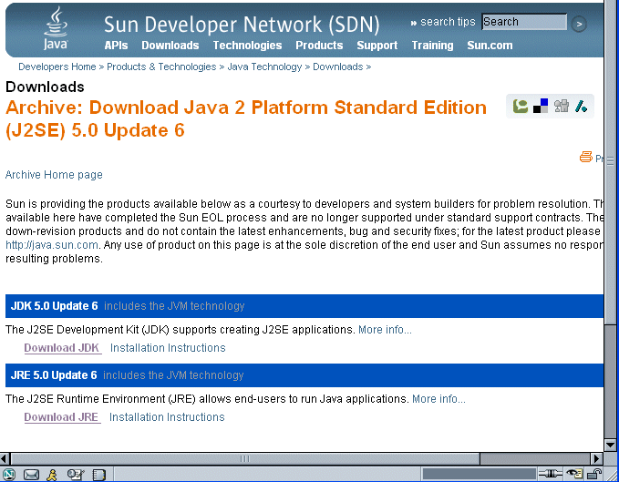Toggle the online/offline plug indicator
619x482 pixels.
coord(550,474)
